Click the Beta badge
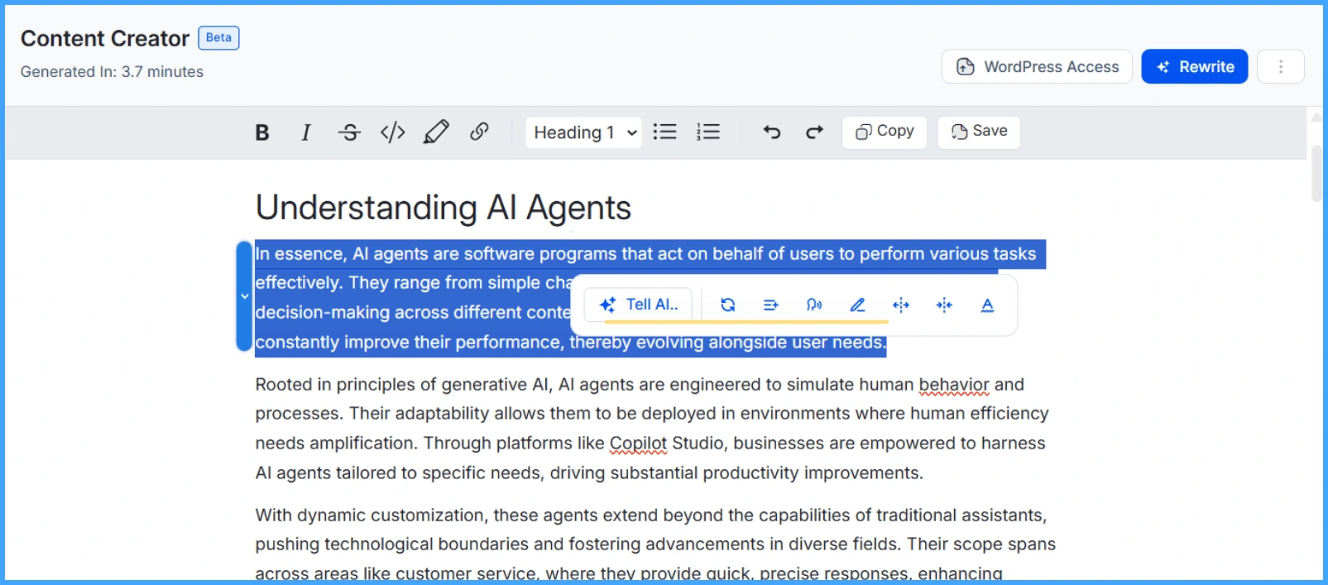Screen dimensions: 1328x585 click(218, 38)
